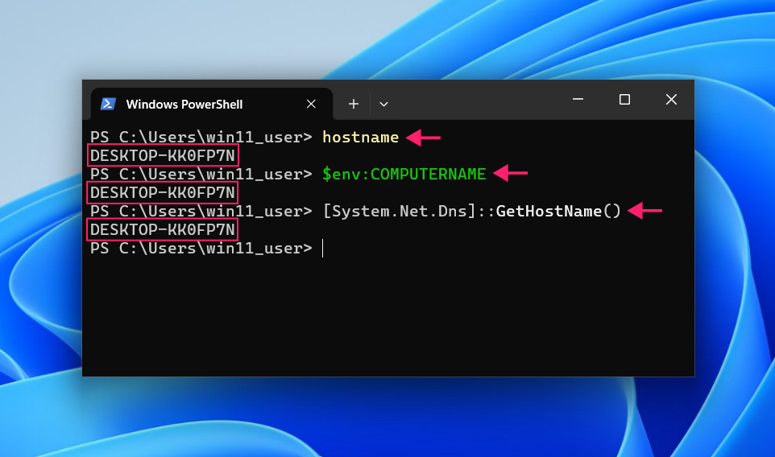Open a new tab with plus button

point(354,104)
